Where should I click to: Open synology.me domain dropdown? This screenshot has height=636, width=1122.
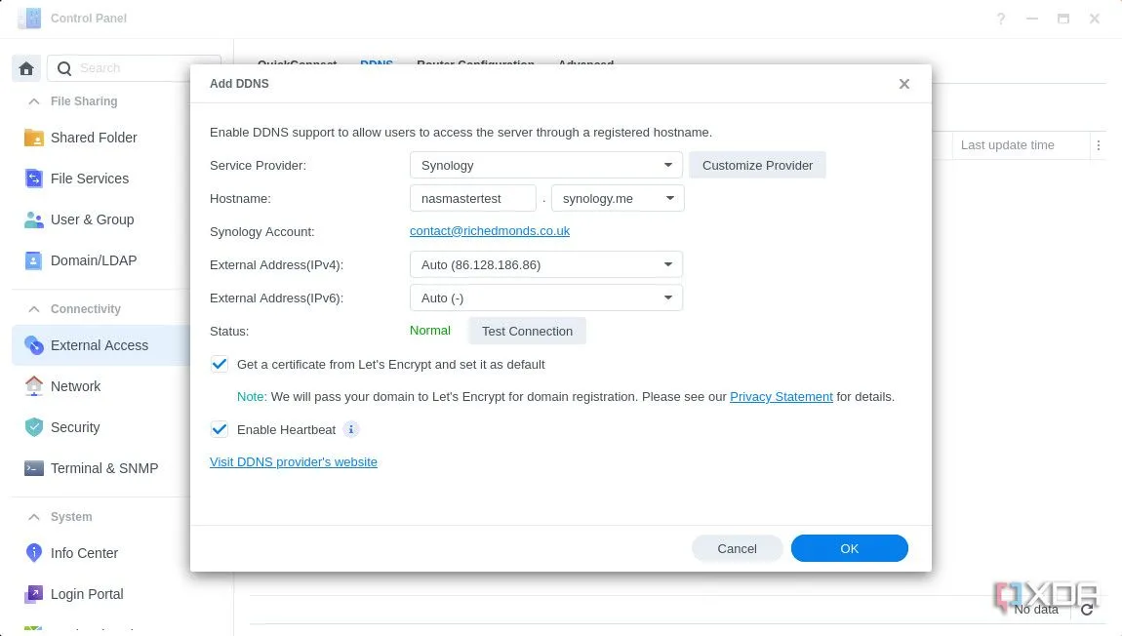click(x=618, y=198)
